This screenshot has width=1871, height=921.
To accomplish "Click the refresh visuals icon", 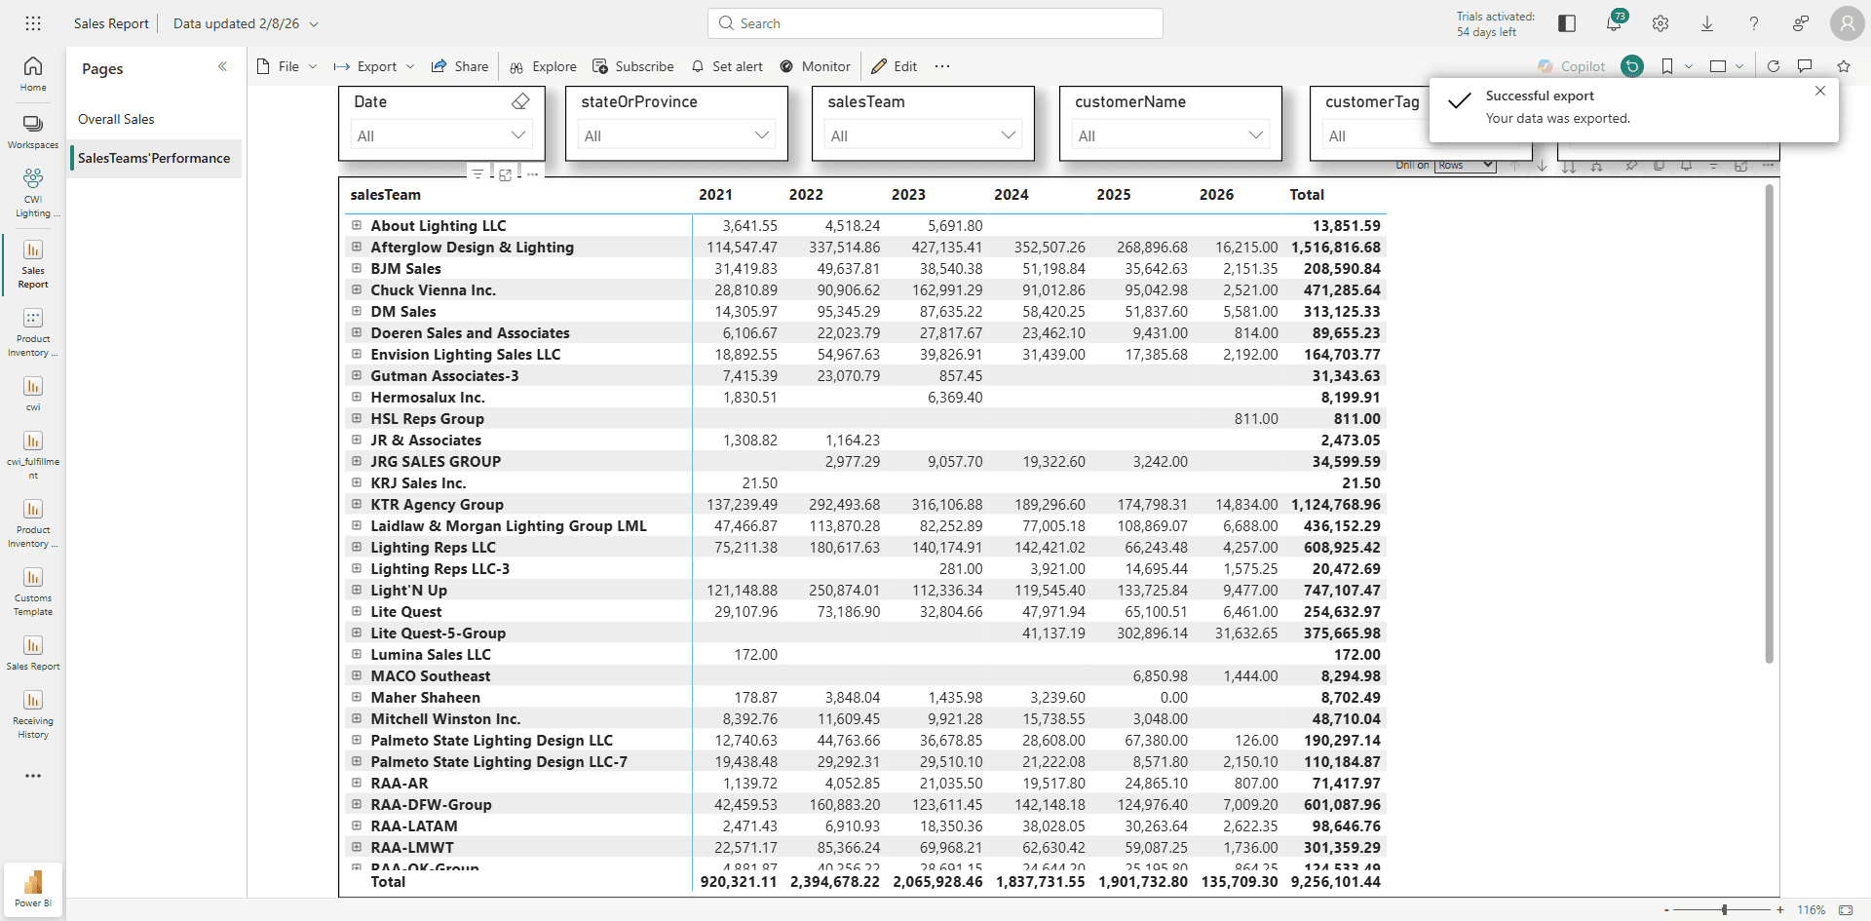I will (1774, 66).
